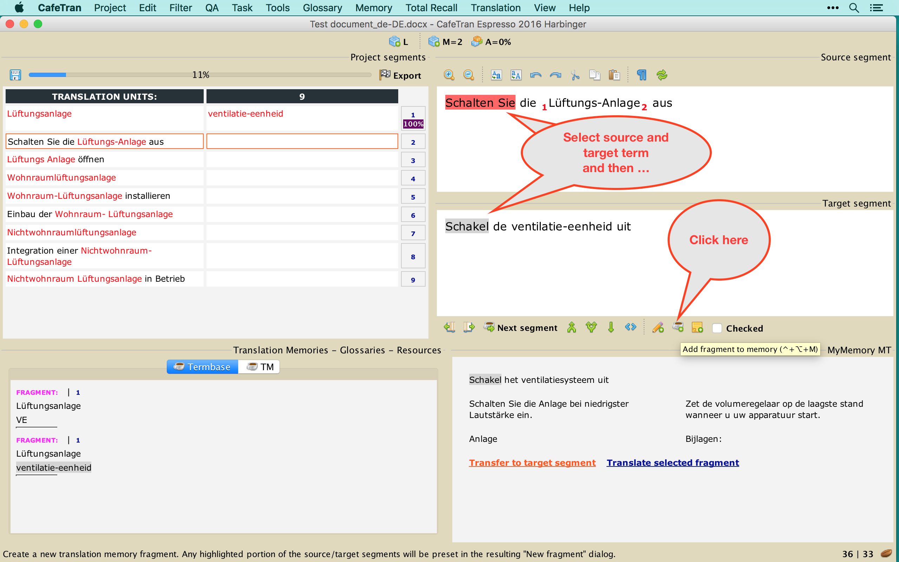Viewport: 899px width, 562px height.
Task: Click the add note sticky icon
Action: [697, 327]
